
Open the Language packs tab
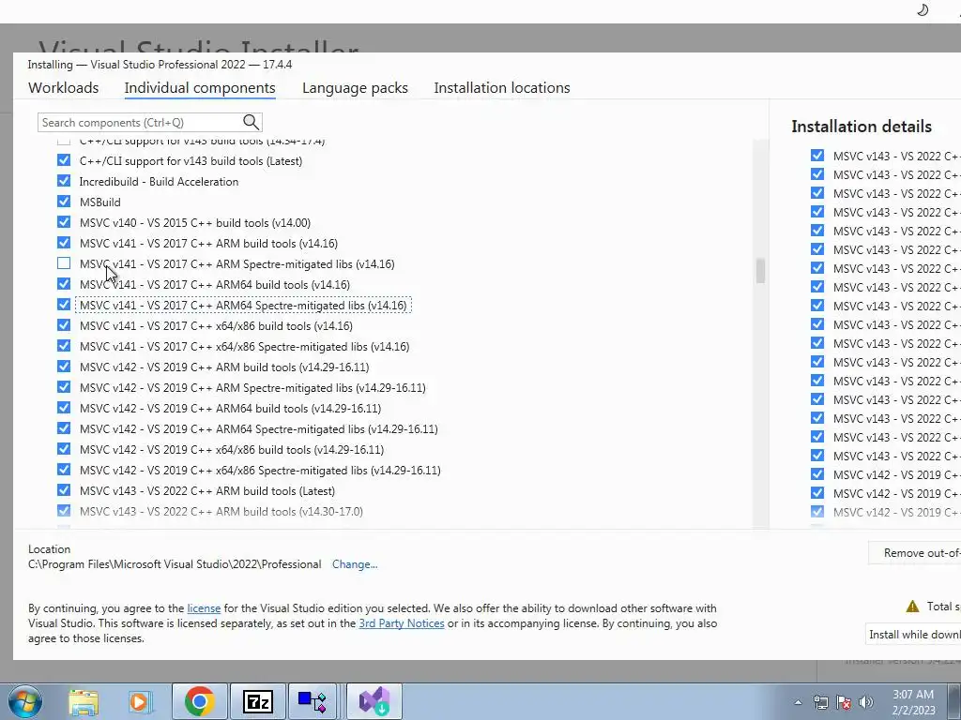tap(355, 87)
